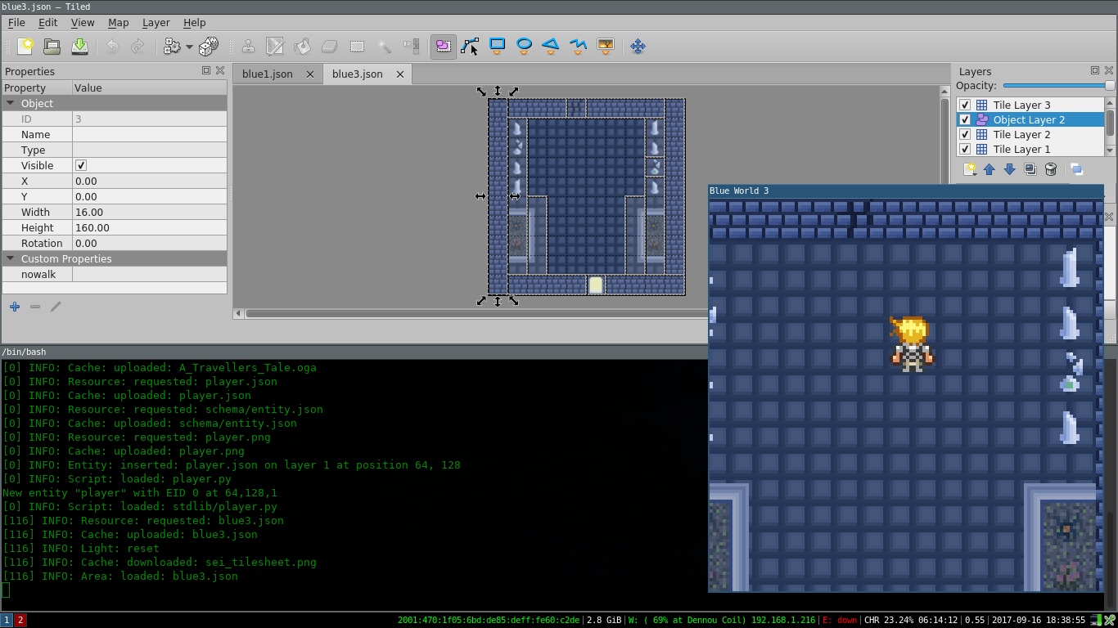Open the Layer menu

pyautogui.click(x=156, y=23)
